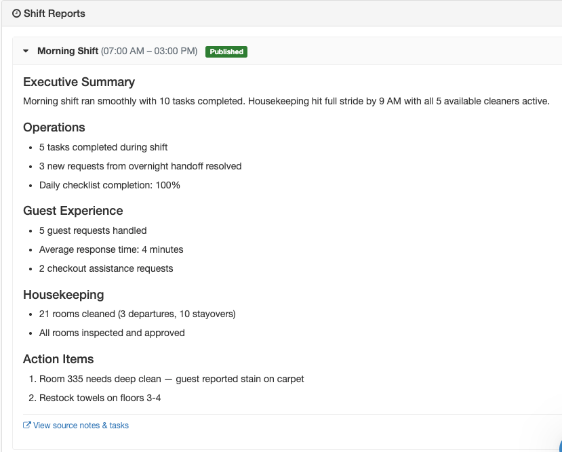
Task: Click 'Daily checklist completion: 100%'
Action: [x=110, y=185]
